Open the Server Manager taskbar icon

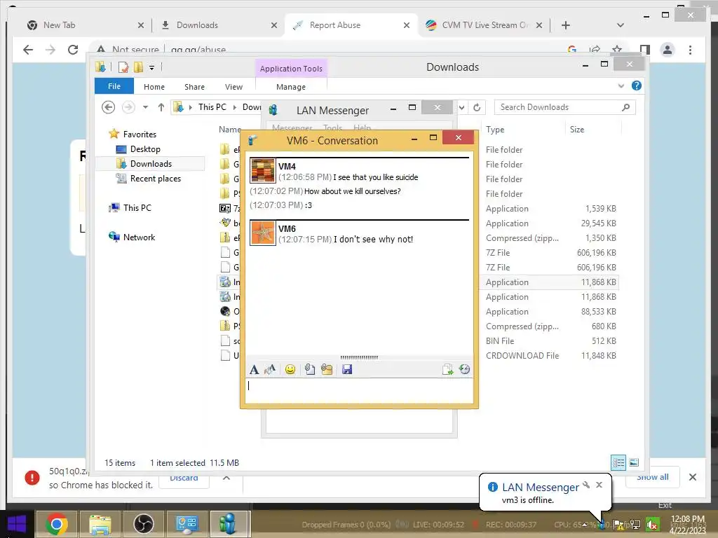(187, 524)
